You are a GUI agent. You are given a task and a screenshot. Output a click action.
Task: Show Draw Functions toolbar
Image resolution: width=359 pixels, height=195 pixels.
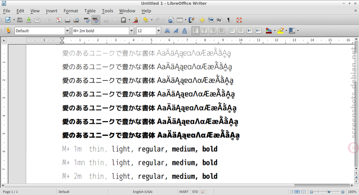pos(192,20)
